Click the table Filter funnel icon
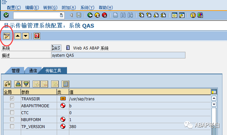 (26, 84)
